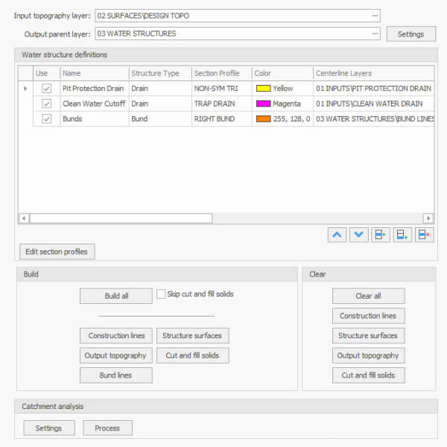
Task: Open Settings next to output parent layer
Action: point(410,34)
